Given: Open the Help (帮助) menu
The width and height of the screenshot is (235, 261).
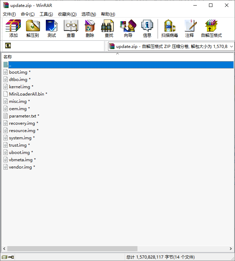Looking at the screenshot, I should (108, 14).
